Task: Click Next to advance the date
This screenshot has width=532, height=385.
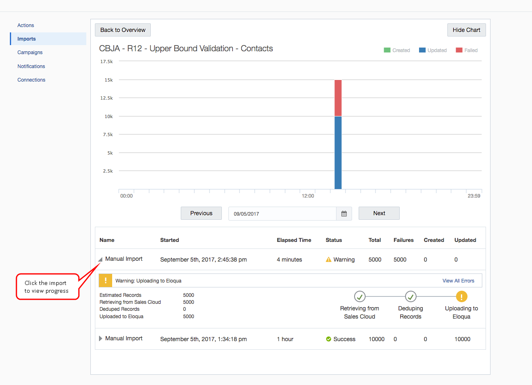Action: [x=378, y=213]
